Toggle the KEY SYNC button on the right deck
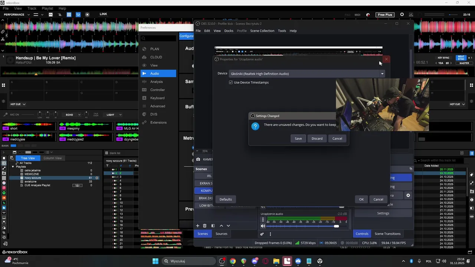The image size is (475, 267). (x=443, y=58)
